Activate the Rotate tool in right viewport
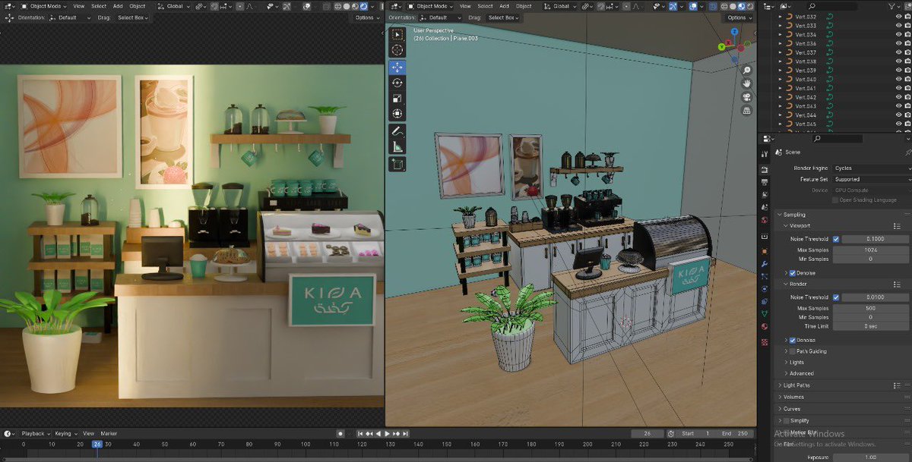This screenshot has height=462, width=912. (397, 83)
